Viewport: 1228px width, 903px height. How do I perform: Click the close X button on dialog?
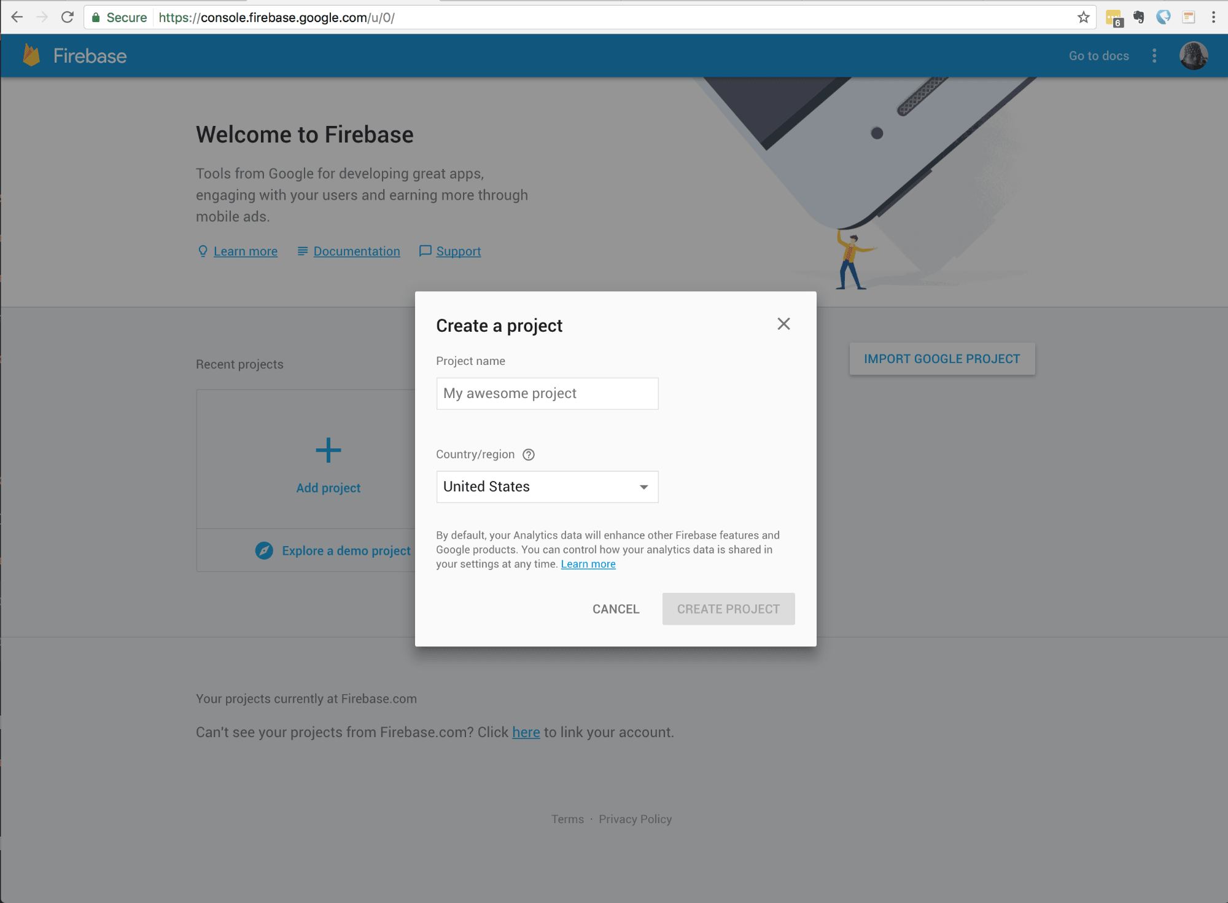pyautogui.click(x=783, y=323)
